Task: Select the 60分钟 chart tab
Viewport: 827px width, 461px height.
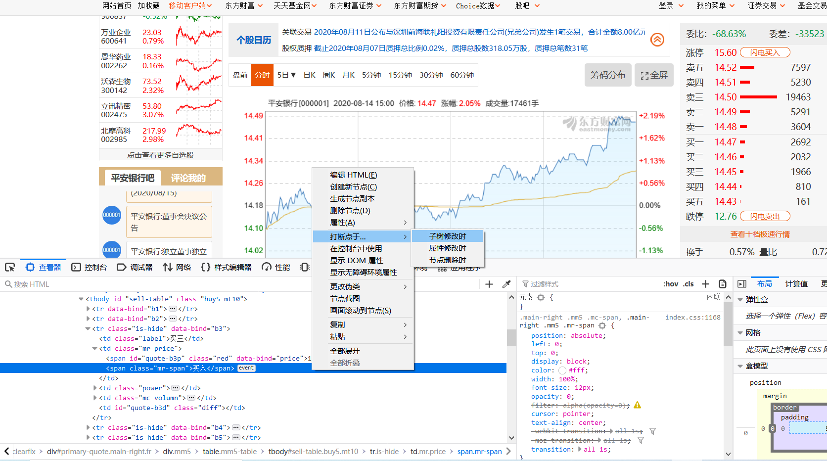Action: click(x=462, y=75)
